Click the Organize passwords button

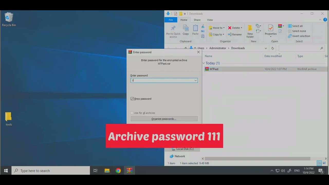click(164, 119)
